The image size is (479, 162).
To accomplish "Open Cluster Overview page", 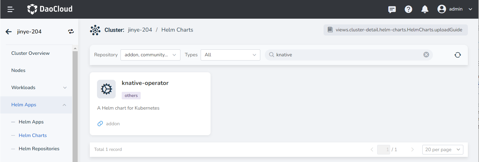I will tap(30, 53).
